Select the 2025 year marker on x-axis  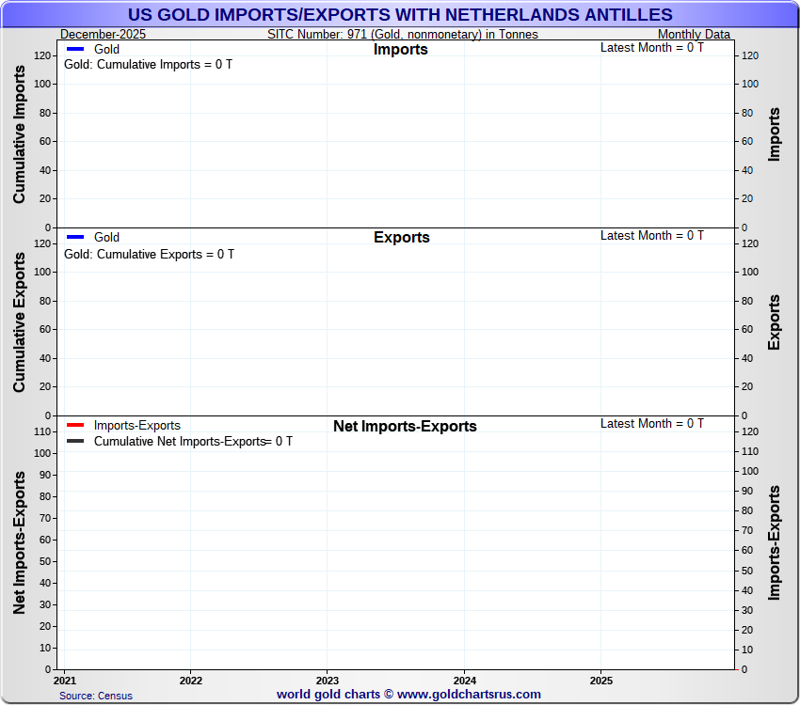(600, 680)
